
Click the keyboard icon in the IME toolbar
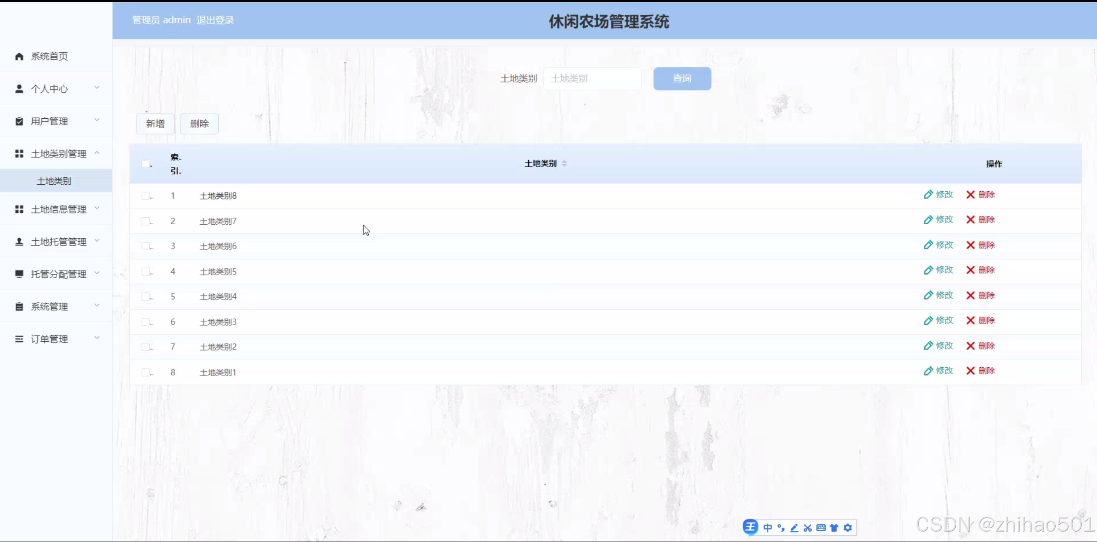coord(821,528)
